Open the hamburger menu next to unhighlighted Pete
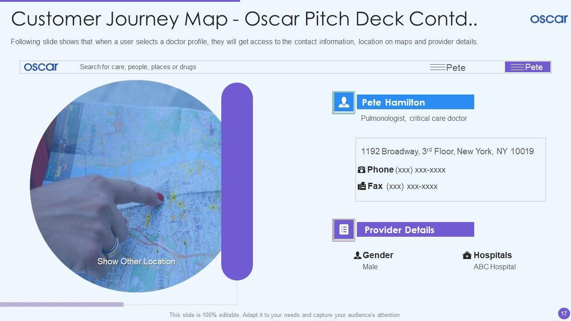Viewport: 571px width, 321px height. 438,67
